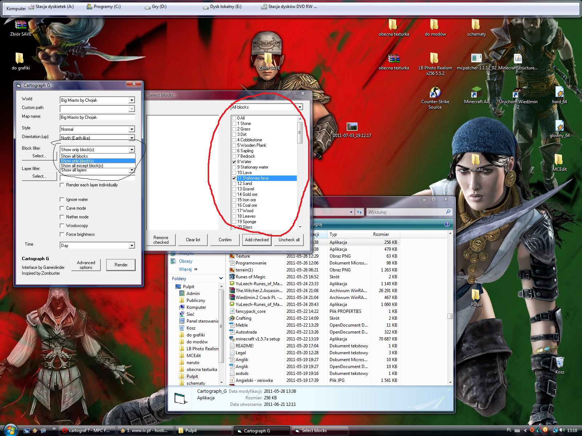Choose 'Show only block(s):' from filter list

click(97, 161)
